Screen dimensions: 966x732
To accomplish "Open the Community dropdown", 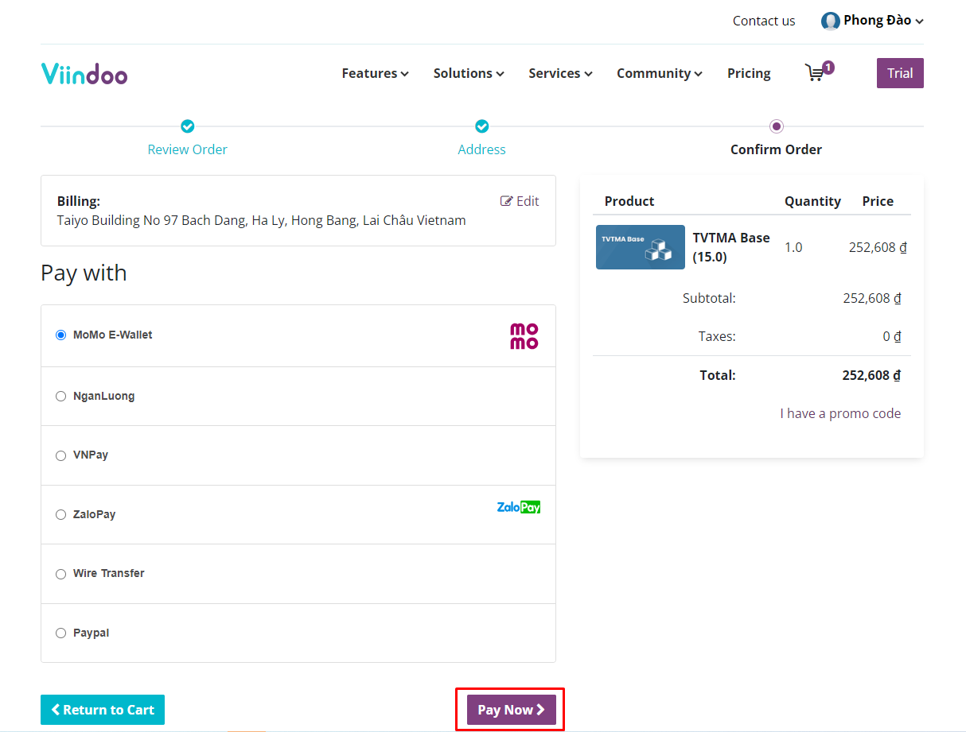I will (660, 73).
